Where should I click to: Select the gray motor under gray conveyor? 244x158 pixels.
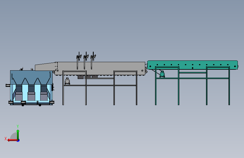tap(67, 81)
